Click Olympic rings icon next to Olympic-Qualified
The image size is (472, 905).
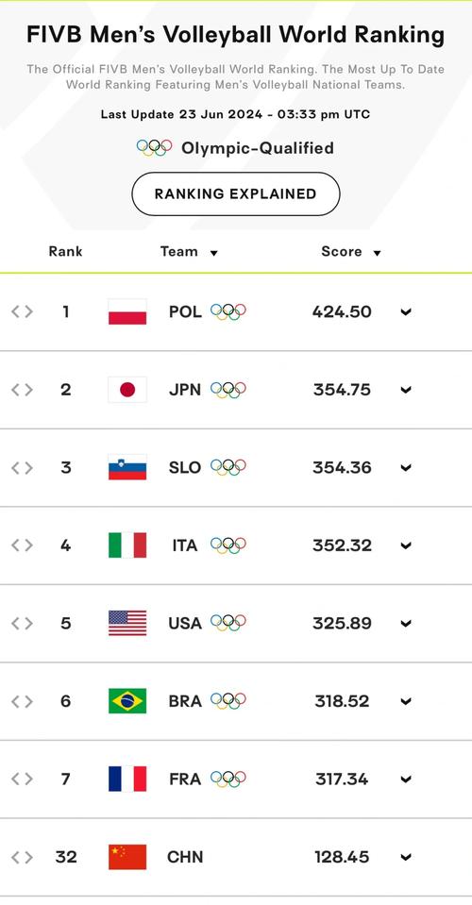155,148
